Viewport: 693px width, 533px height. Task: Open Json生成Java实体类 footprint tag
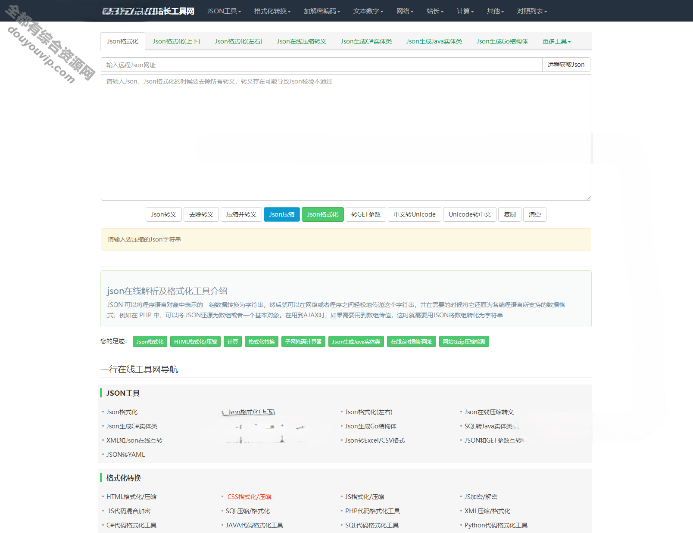(356, 341)
